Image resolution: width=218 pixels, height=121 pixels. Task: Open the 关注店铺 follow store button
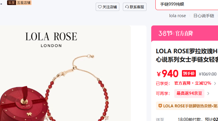coord(108,7)
